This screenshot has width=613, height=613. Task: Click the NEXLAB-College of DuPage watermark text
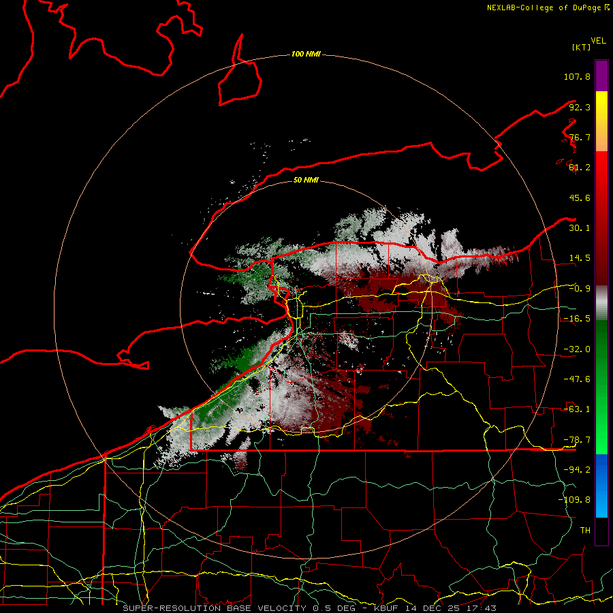pos(548,7)
